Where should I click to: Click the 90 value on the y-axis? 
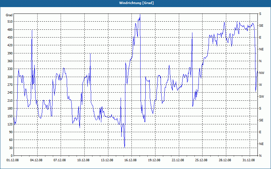coord(11,132)
